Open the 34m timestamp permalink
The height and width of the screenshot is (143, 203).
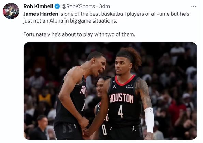tap(104, 6)
